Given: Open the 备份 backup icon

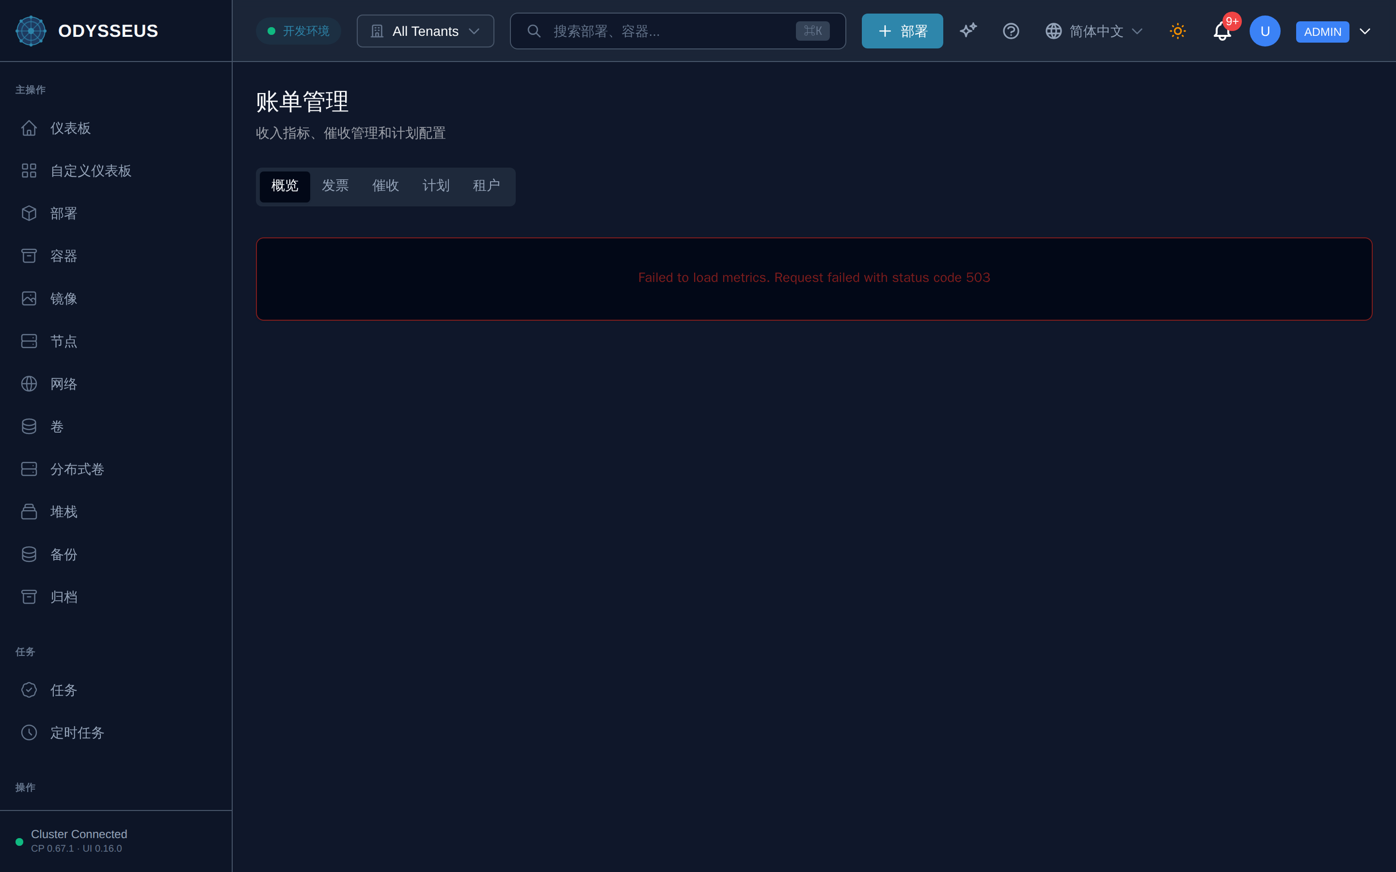Looking at the screenshot, I should 29,555.
